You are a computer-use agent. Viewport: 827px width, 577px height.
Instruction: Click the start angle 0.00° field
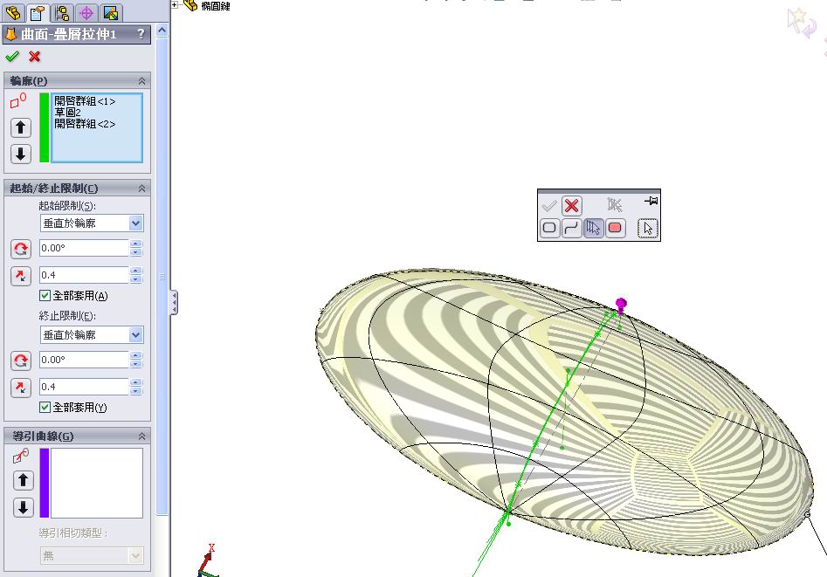click(84, 248)
